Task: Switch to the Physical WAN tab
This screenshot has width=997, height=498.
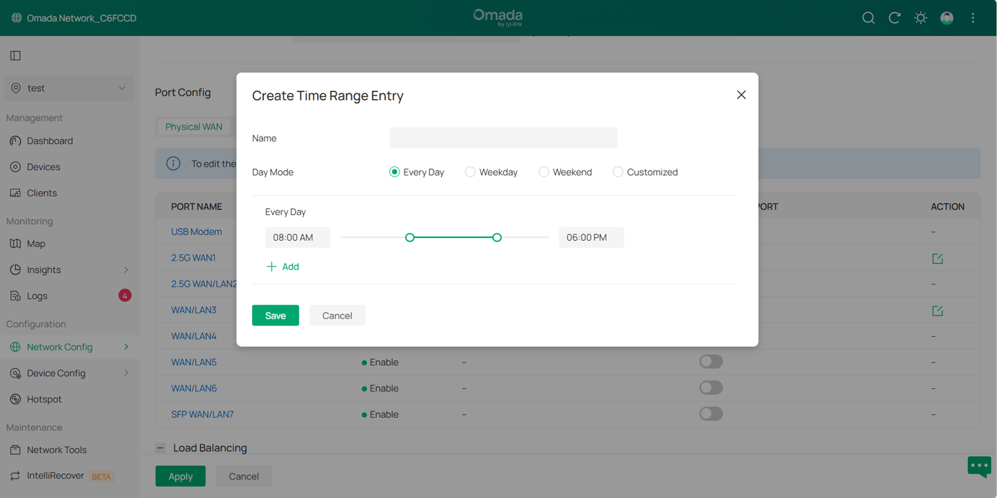Action: pyautogui.click(x=194, y=127)
